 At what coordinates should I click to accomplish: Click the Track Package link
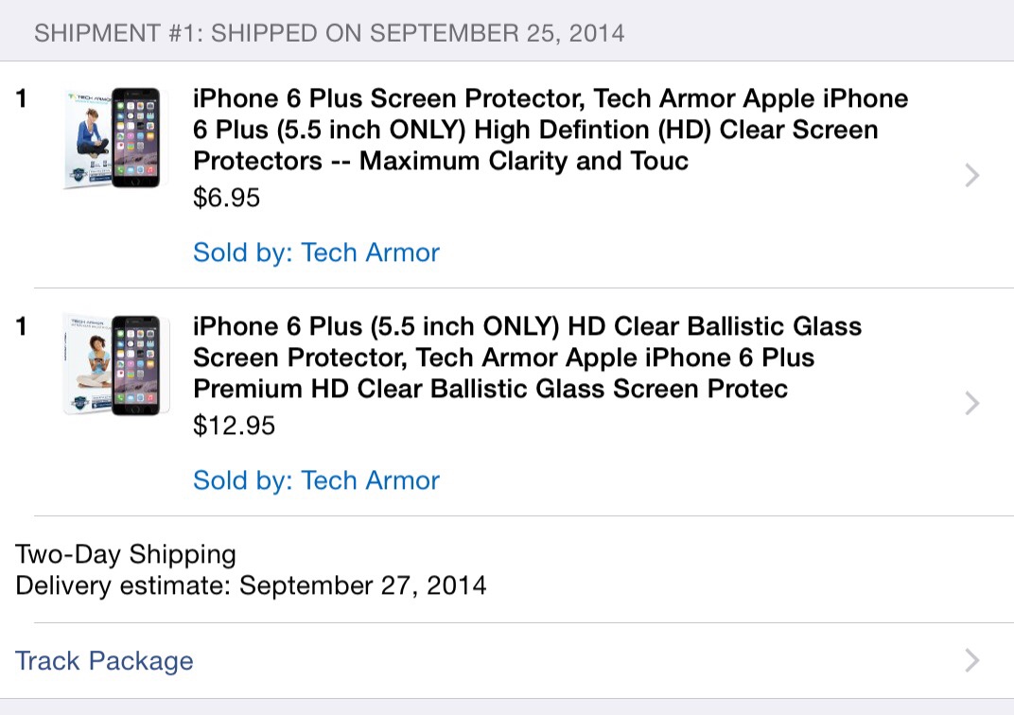[104, 660]
